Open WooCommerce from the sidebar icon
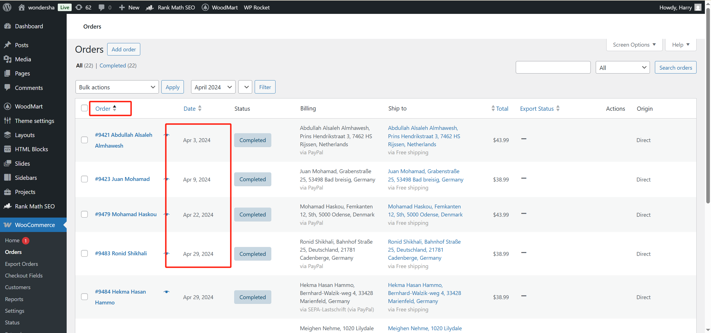 coord(8,225)
